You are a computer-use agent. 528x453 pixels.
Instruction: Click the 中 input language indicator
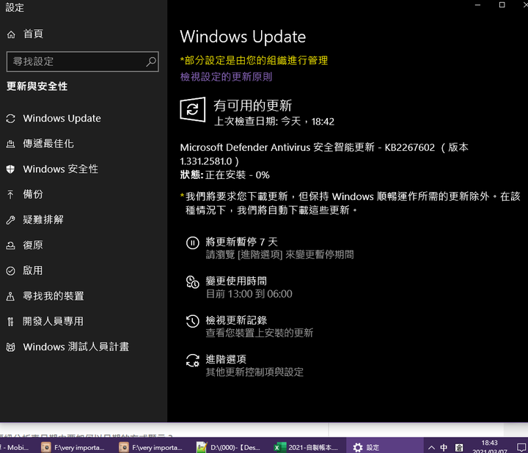click(x=444, y=448)
